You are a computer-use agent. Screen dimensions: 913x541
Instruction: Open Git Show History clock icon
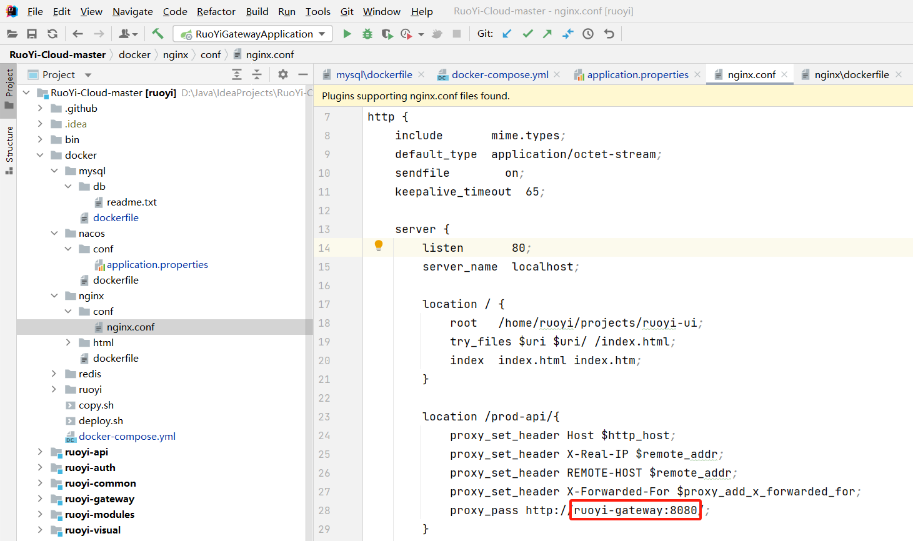click(588, 34)
